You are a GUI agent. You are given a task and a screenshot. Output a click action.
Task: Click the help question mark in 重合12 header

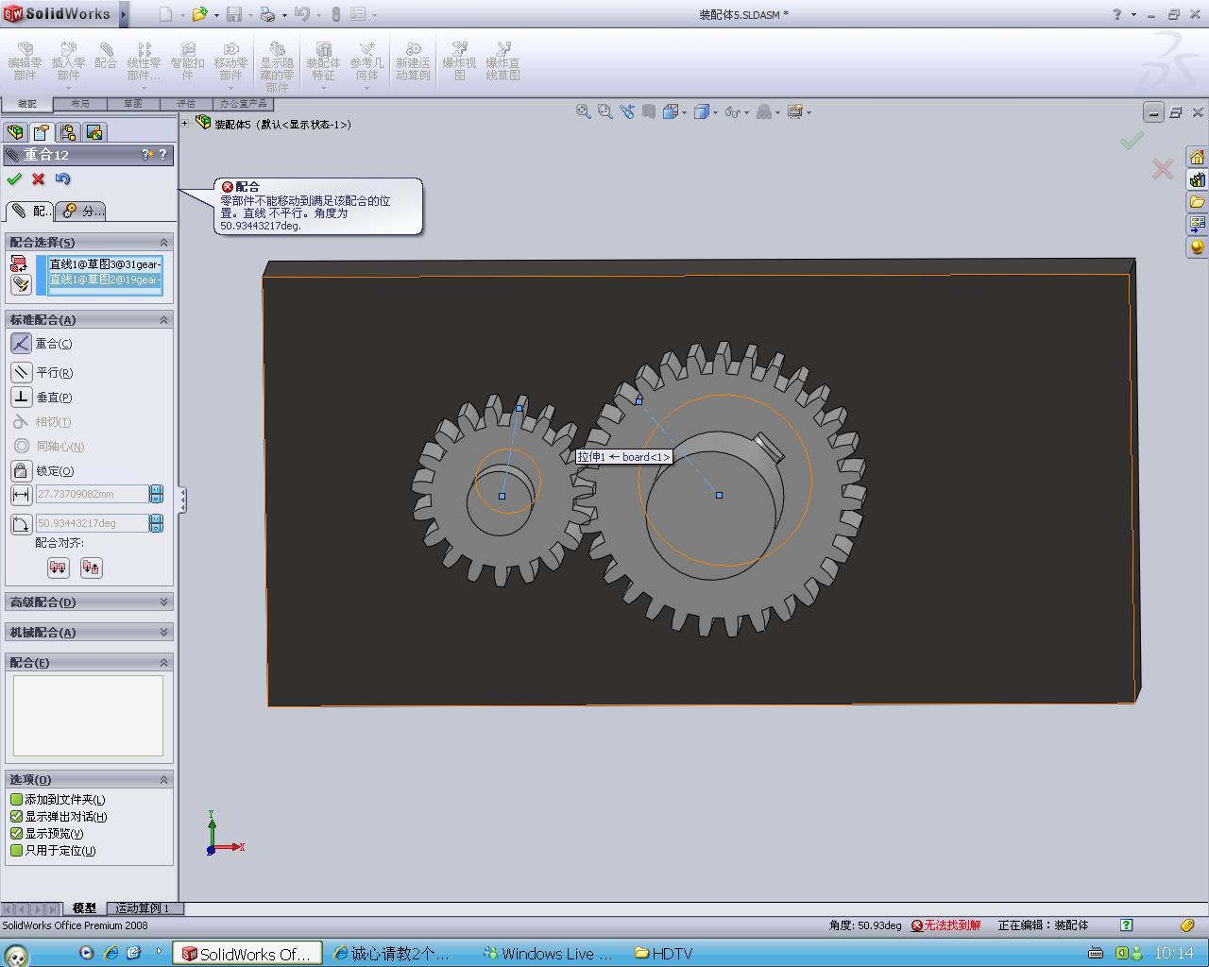(162, 155)
